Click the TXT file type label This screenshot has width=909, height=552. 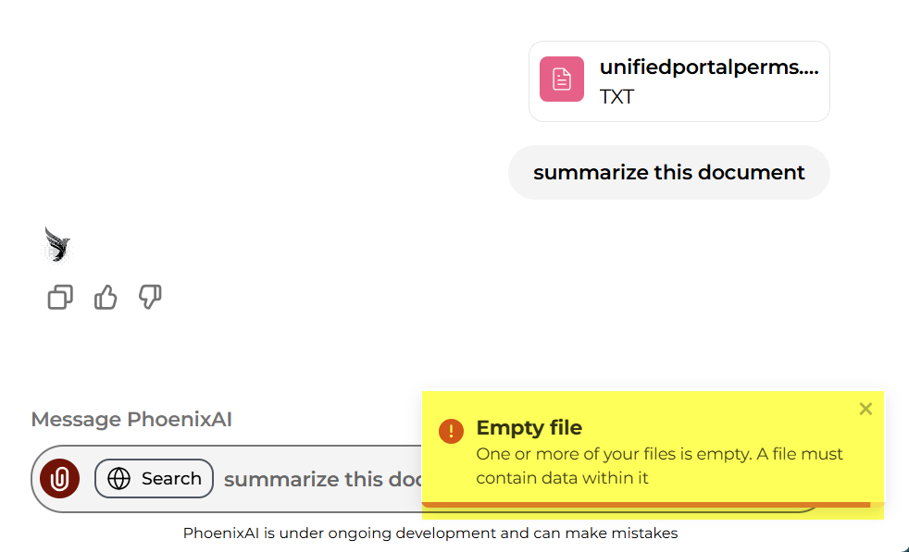[x=617, y=97]
